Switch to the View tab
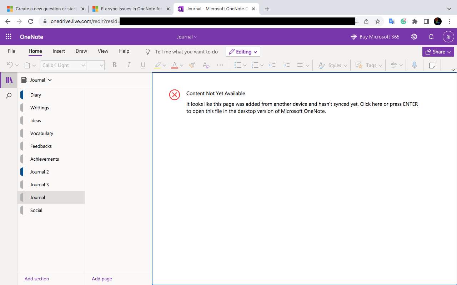This screenshot has height=285, width=457. [103, 51]
